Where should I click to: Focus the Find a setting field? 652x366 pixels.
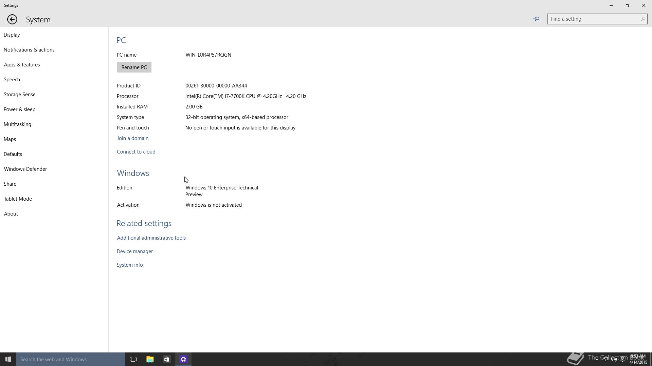point(597,19)
